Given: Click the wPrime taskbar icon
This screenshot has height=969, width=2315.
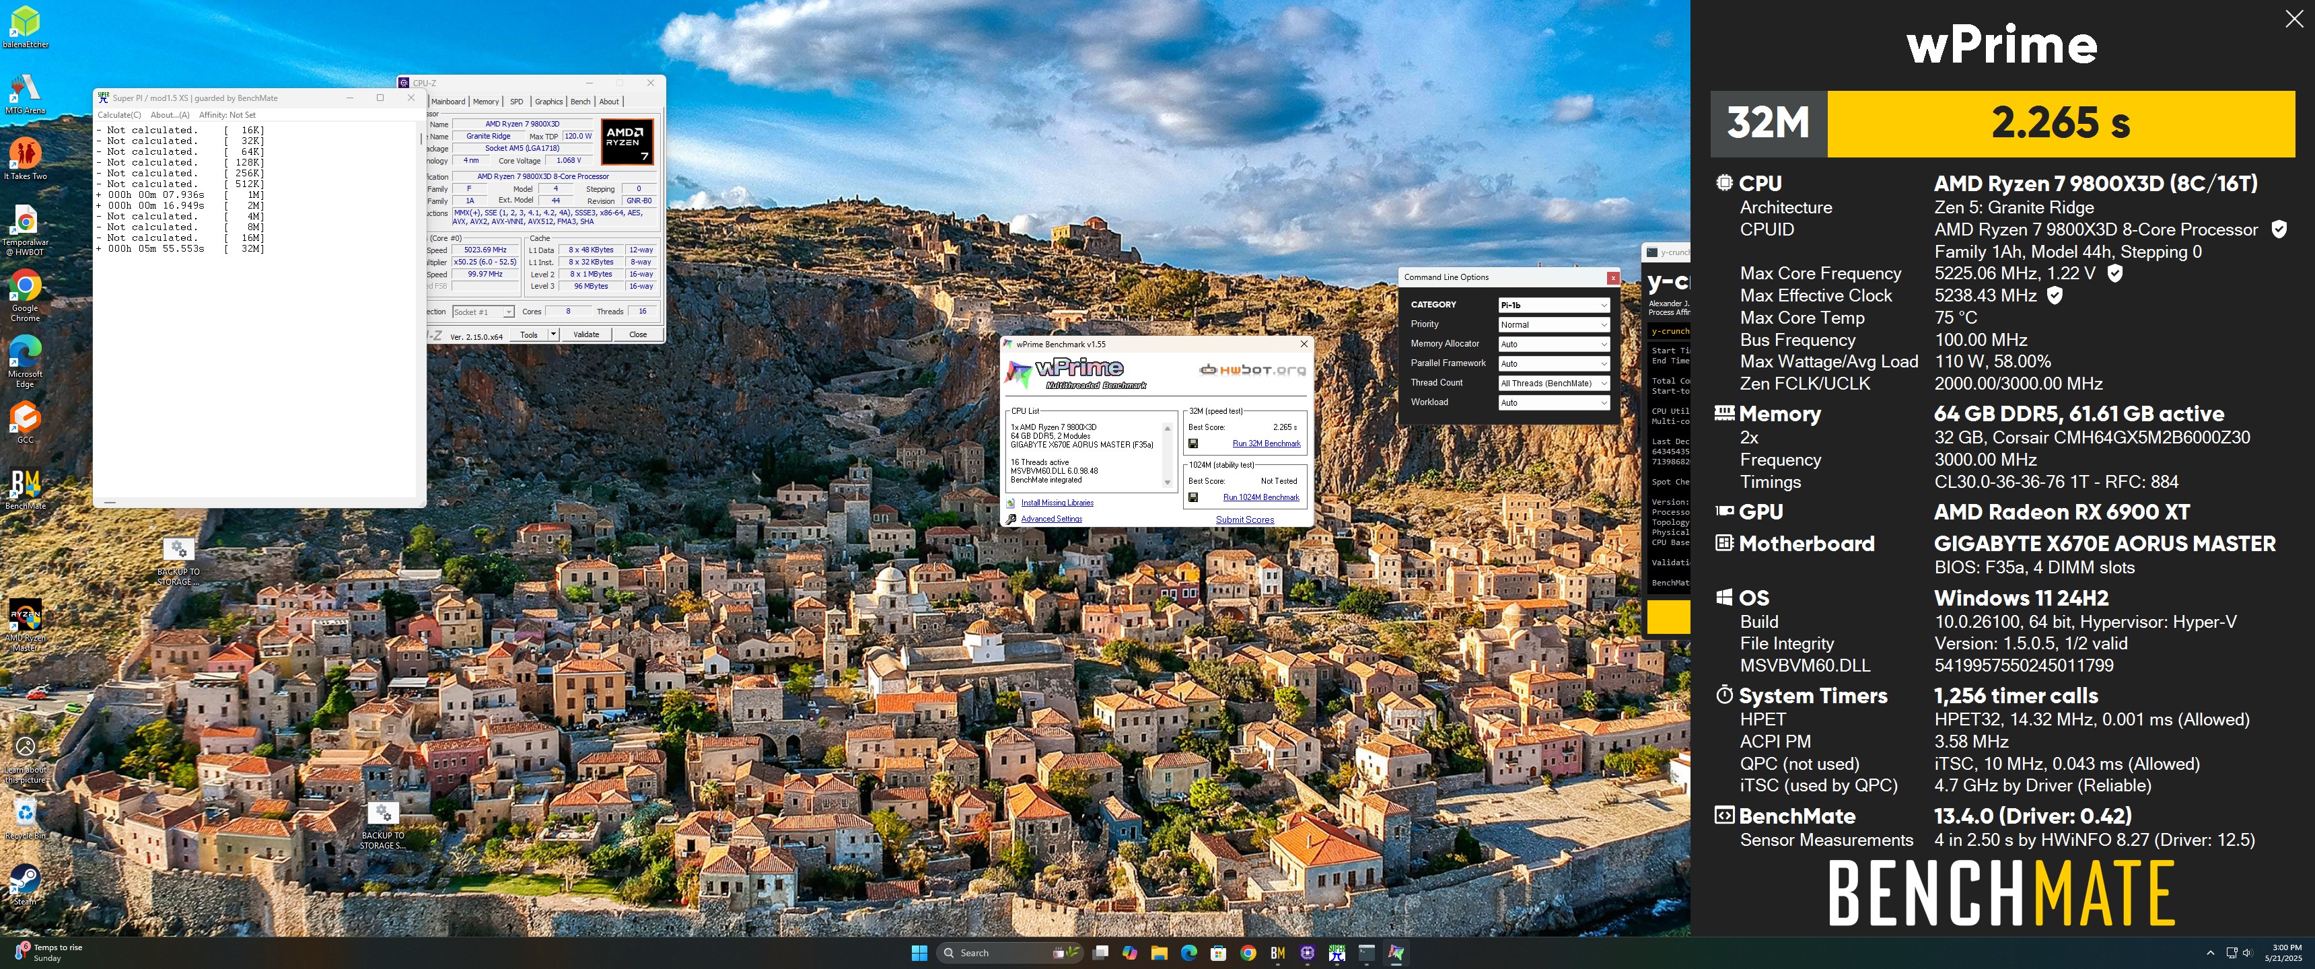Looking at the screenshot, I should click(x=1396, y=953).
